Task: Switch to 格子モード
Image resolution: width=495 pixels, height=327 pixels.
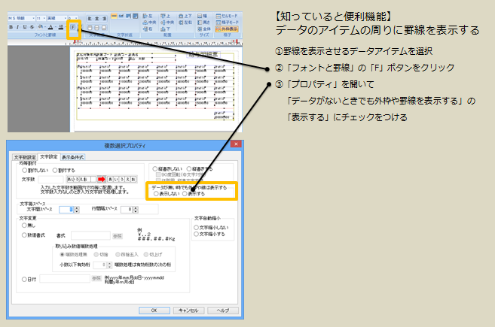Action: tap(227, 23)
